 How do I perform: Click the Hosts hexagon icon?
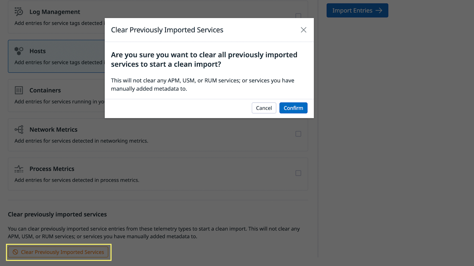(x=19, y=51)
